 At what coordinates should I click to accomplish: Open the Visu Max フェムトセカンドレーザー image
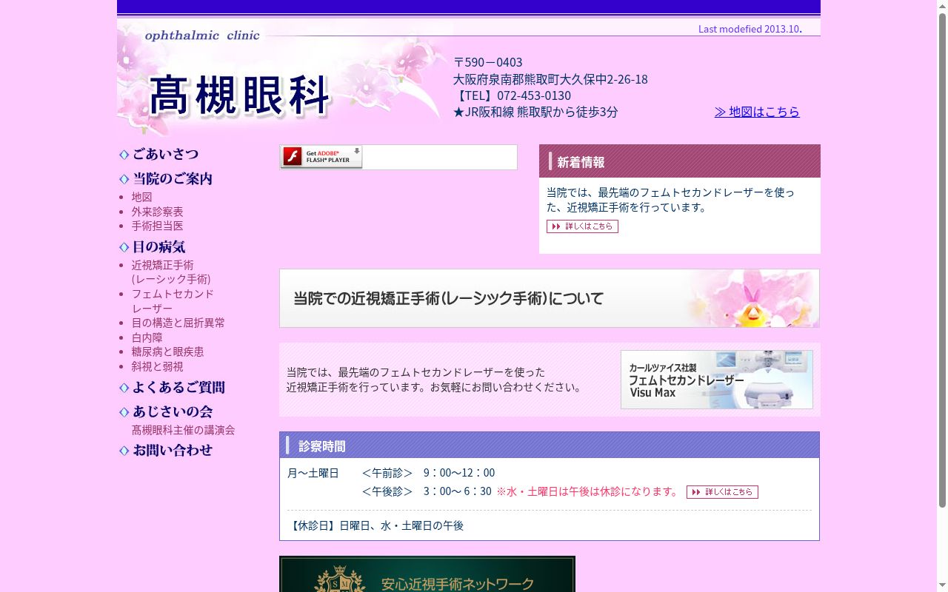[x=717, y=380]
